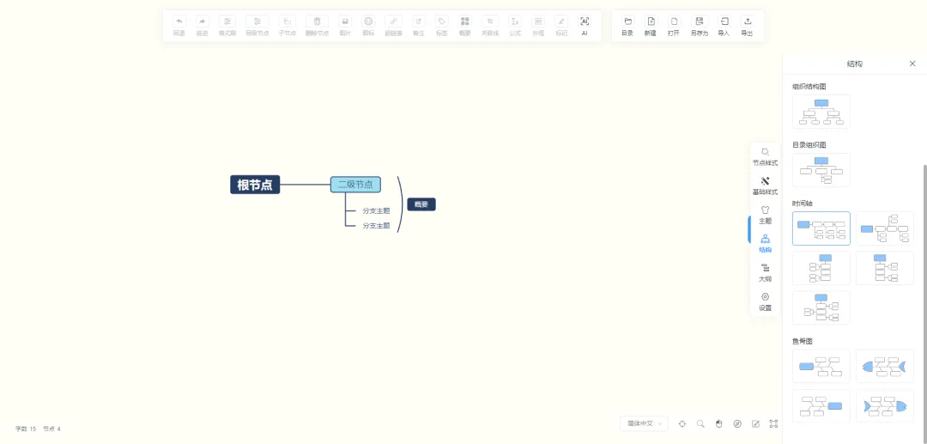This screenshot has height=444, width=927.
Task: Select the 二级节点 node
Action: pyautogui.click(x=355, y=185)
